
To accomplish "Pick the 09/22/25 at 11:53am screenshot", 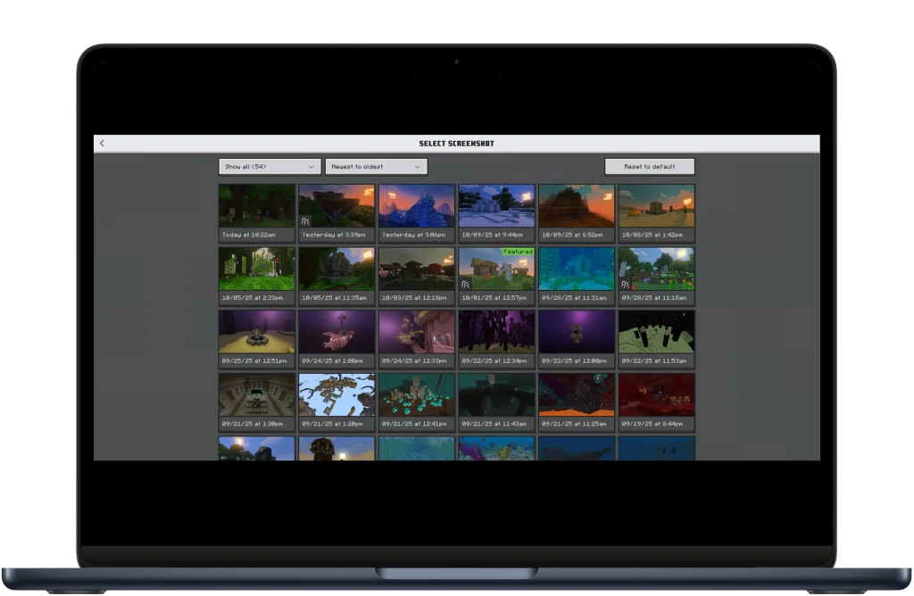I will tap(656, 339).
